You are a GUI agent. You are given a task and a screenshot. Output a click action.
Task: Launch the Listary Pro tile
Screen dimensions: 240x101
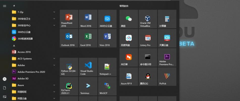[148, 38]
